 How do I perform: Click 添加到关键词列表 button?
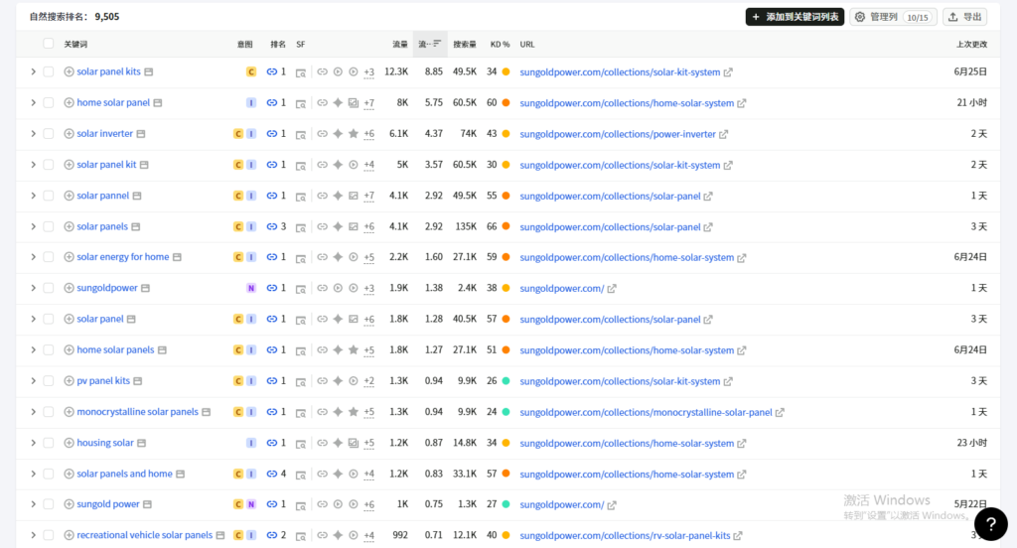point(795,17)
